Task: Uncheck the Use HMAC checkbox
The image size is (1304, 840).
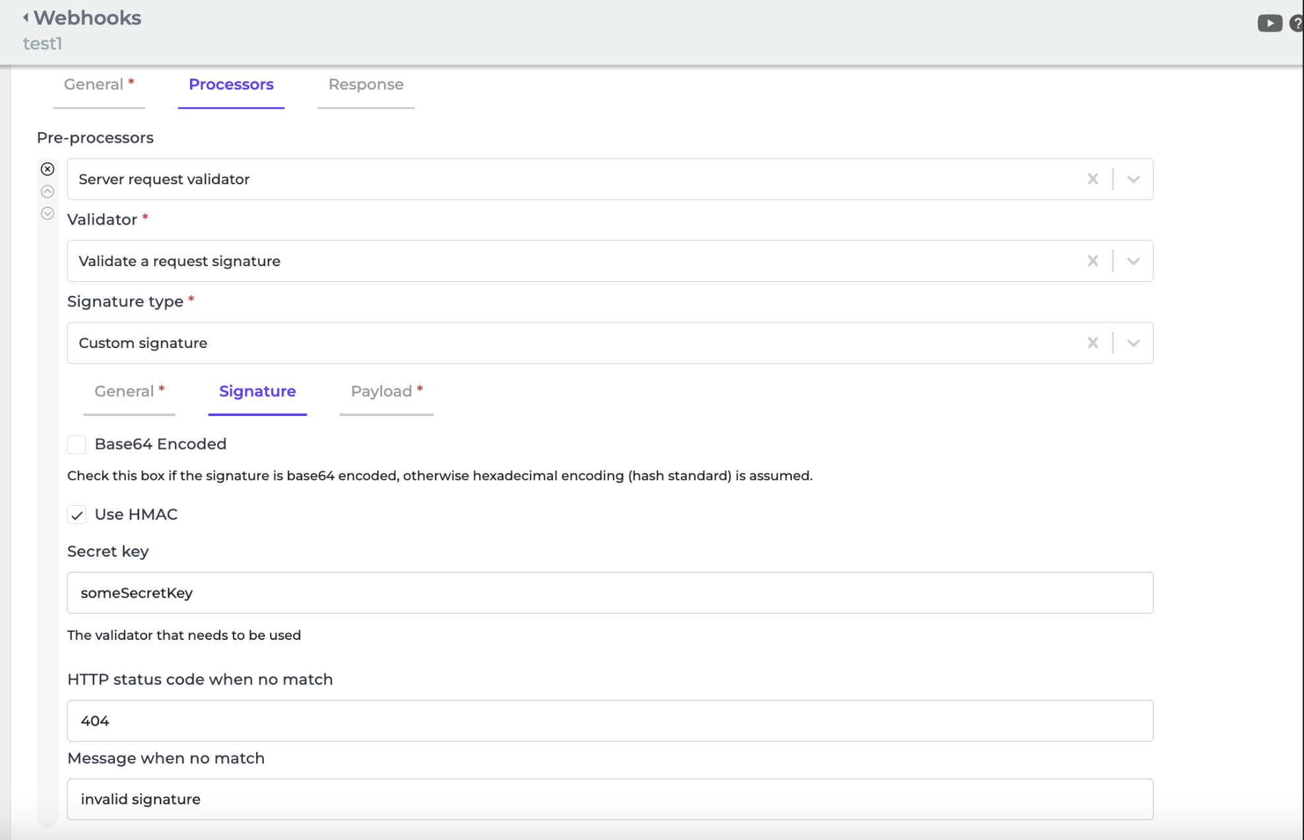Action: [x=77, y=515]
